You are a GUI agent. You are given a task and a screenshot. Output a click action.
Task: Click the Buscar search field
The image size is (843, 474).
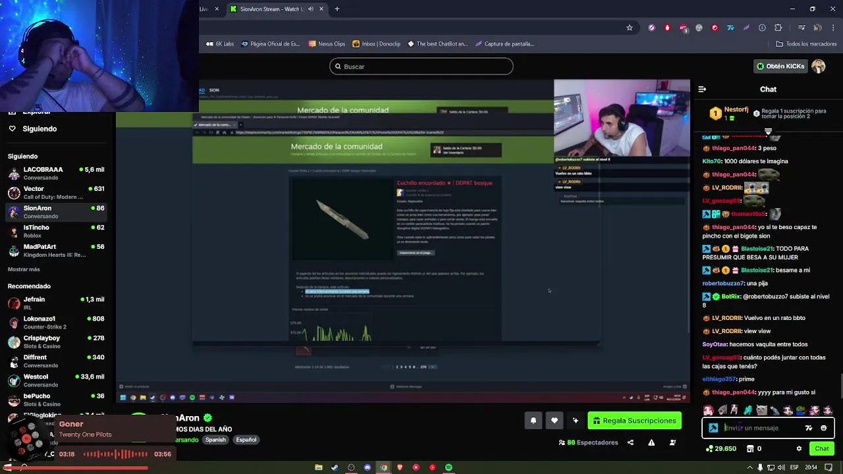click(x=421, y=66)
